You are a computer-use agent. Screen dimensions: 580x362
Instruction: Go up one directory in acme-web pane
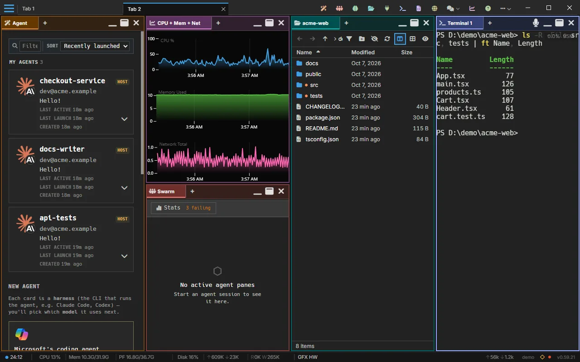(325, 39)
